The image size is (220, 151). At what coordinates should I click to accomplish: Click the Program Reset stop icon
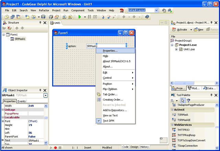click(95, 17)
